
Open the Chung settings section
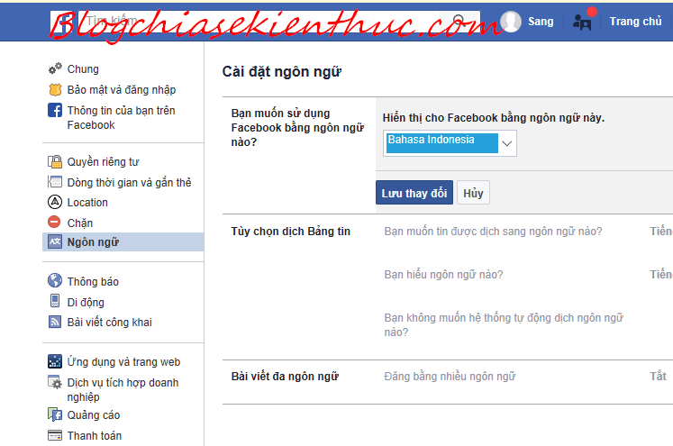83,68
